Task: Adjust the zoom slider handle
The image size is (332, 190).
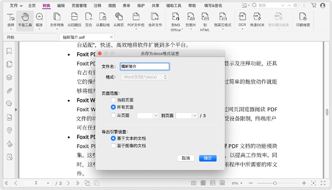Action: point(275,183)
